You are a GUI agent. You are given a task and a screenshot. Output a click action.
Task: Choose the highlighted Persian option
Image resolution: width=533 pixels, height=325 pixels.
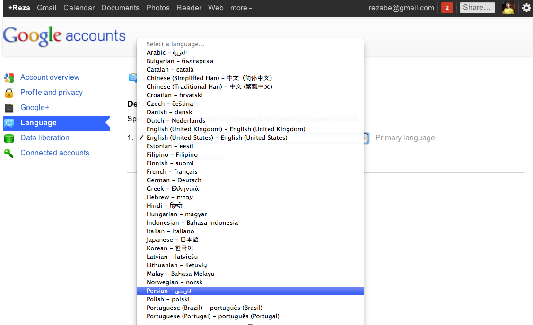(250, 291)
